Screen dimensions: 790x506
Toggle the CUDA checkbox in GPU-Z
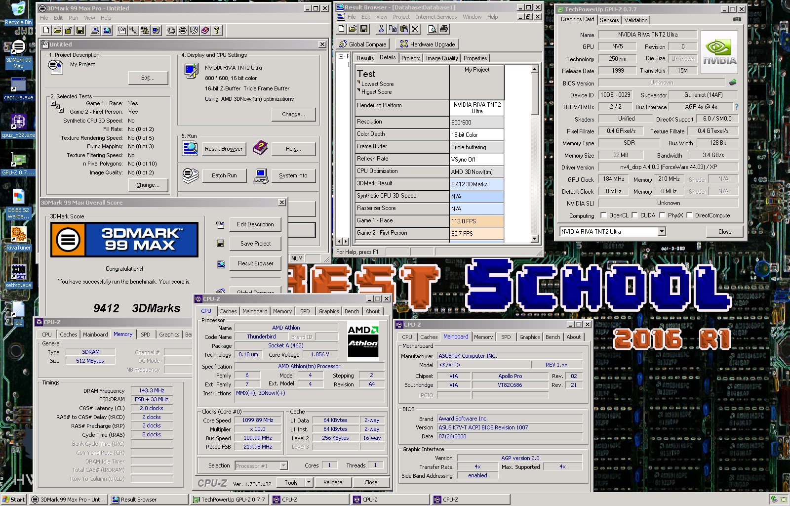pyautogui.click(x=634, y=215)
